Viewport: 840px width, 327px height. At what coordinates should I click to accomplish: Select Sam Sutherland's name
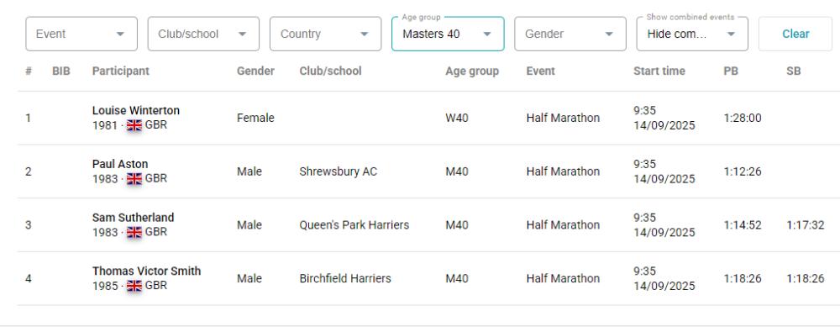[x=133, y=218]
